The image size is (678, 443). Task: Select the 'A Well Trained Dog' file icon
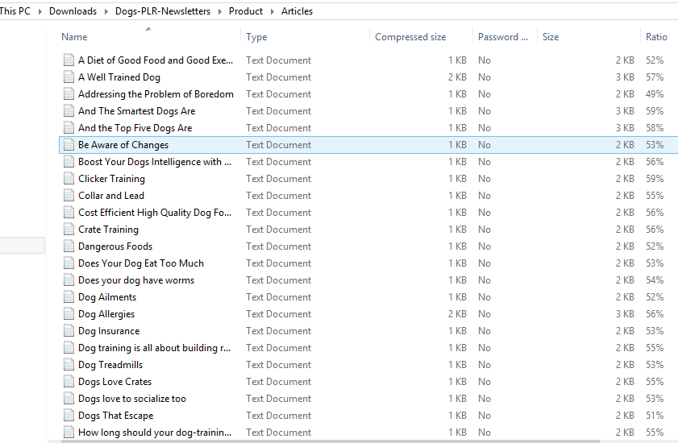click(69, 77)
